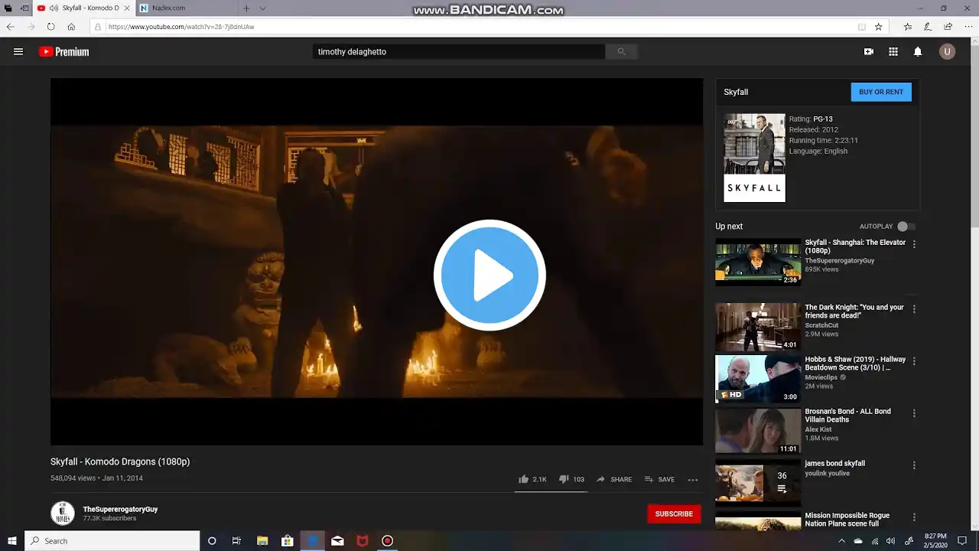
Task: Toggle the Autoplay switch
Action: (x=906, y=227)
